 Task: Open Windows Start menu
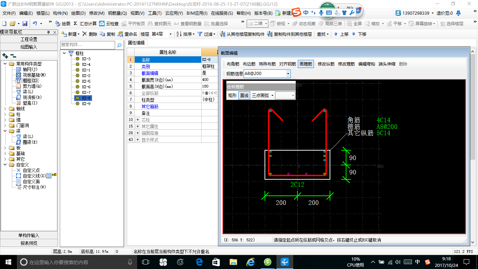click(8, 262)
